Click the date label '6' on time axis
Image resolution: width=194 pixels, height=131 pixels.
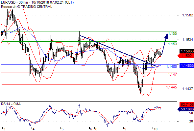point(91,129)
